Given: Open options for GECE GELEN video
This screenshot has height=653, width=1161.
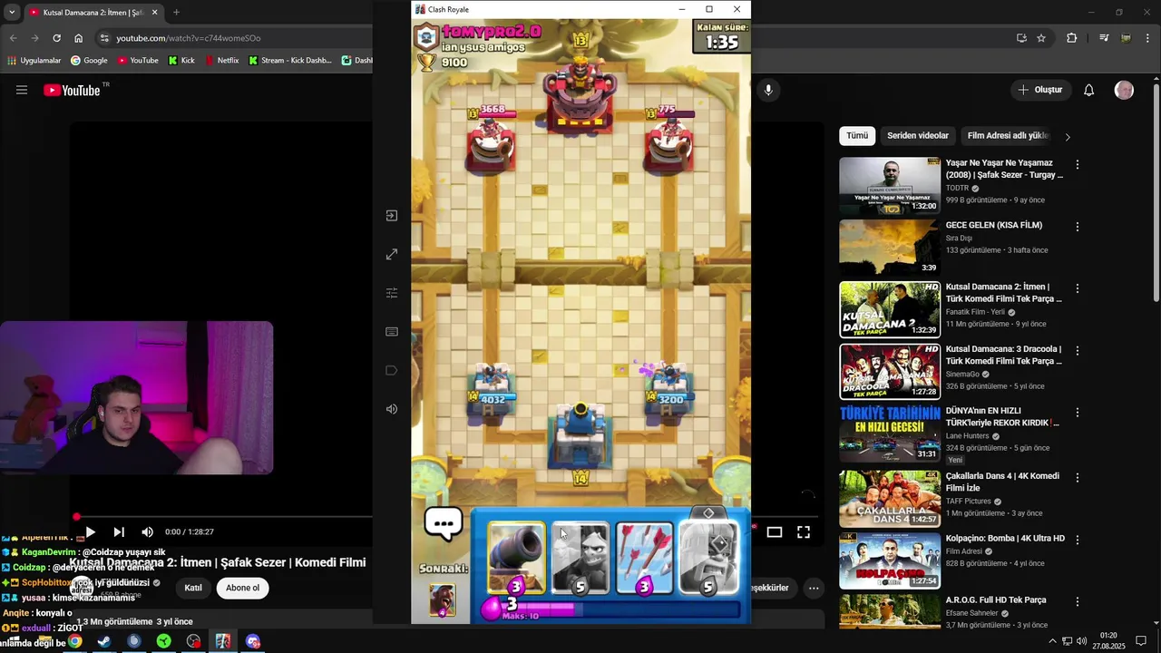Looking at the screenshot, I should pyautogui.click(x=1078, y=227).
